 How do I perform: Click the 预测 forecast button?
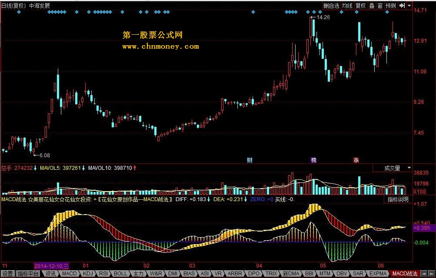pyautogui.click(x=391, y=6)
